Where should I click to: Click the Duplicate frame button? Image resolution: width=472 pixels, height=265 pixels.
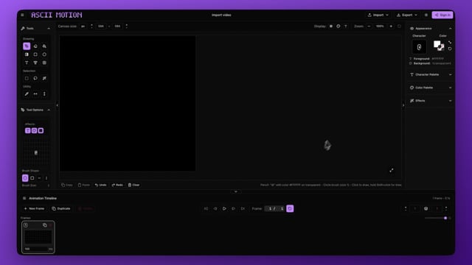coord(61,208)
